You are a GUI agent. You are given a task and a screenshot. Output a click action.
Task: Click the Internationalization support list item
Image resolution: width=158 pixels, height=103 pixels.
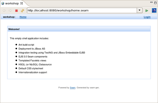[33, 72]
